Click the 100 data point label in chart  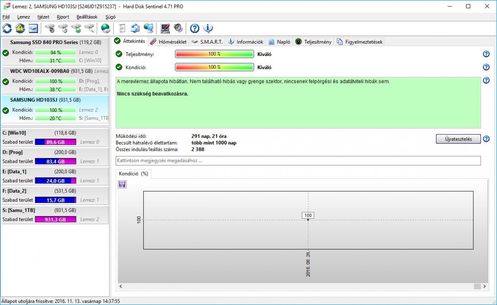click(x=308, y=215)
